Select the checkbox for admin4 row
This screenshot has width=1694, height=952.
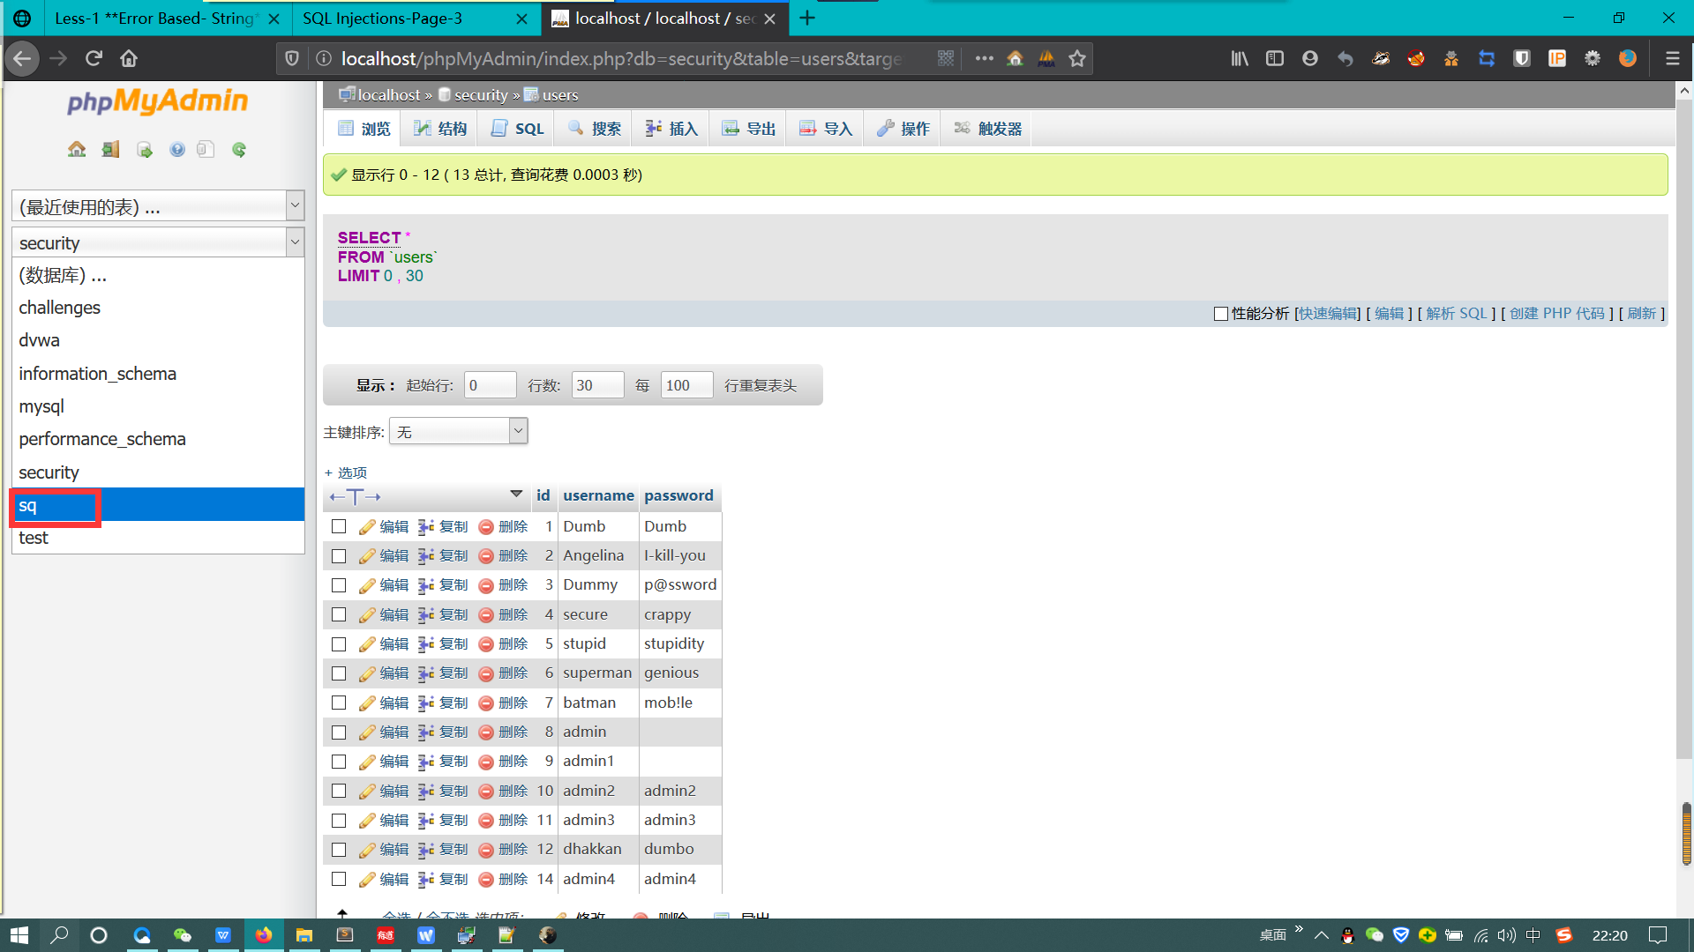tap(339, 879)
